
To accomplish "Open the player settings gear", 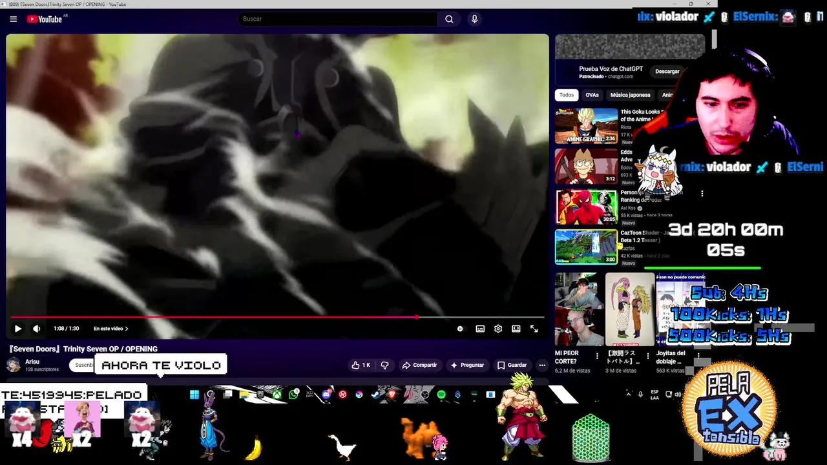I will 498,329.
